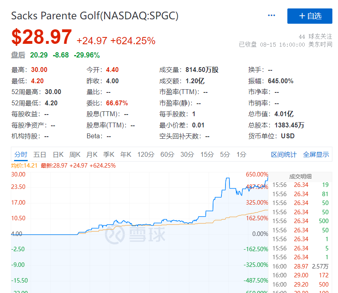Click the 成交明细 trade details header

click(300, 176)
